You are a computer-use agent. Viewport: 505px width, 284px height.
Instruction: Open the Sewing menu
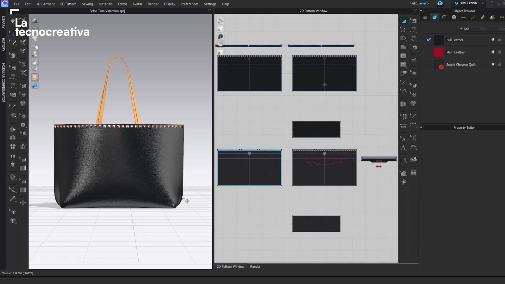87,4
